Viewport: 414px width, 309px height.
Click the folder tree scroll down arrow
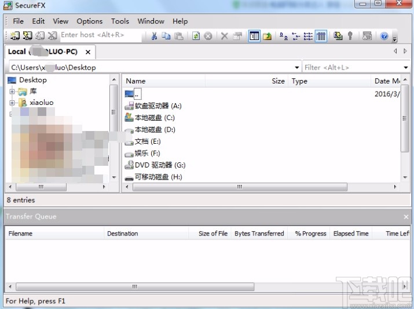pos(114,177)
